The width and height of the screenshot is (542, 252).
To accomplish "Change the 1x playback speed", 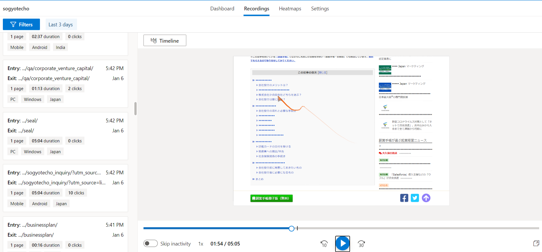I will coord(201,244).
